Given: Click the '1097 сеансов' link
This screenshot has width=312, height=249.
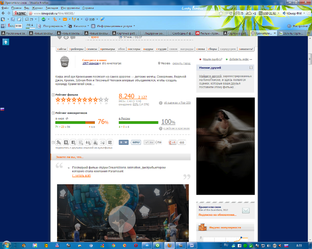Looking at the screenshot, I should [x=91, y=63].
